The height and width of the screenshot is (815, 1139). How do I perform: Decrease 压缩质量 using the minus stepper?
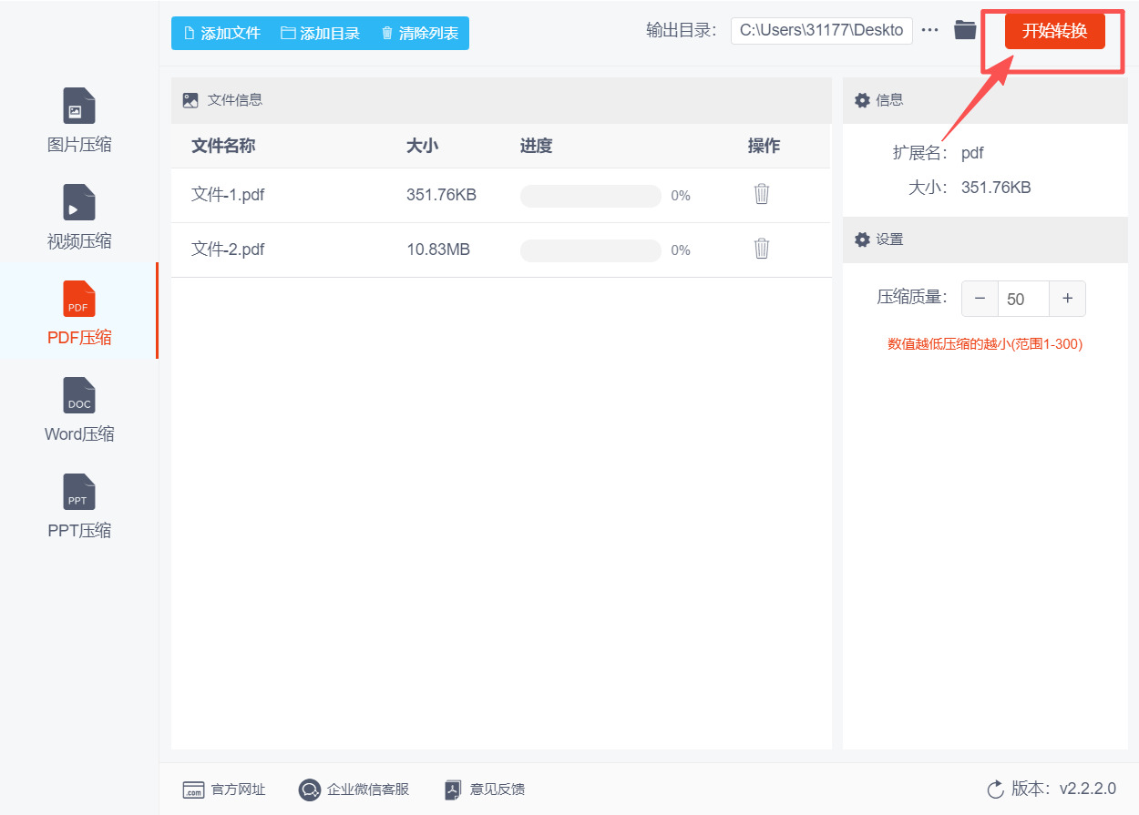click(x=980, y=298)
